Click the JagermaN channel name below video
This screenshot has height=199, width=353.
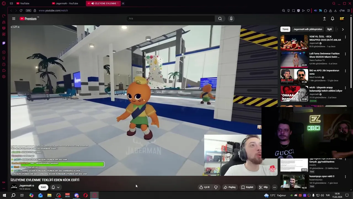25,186
